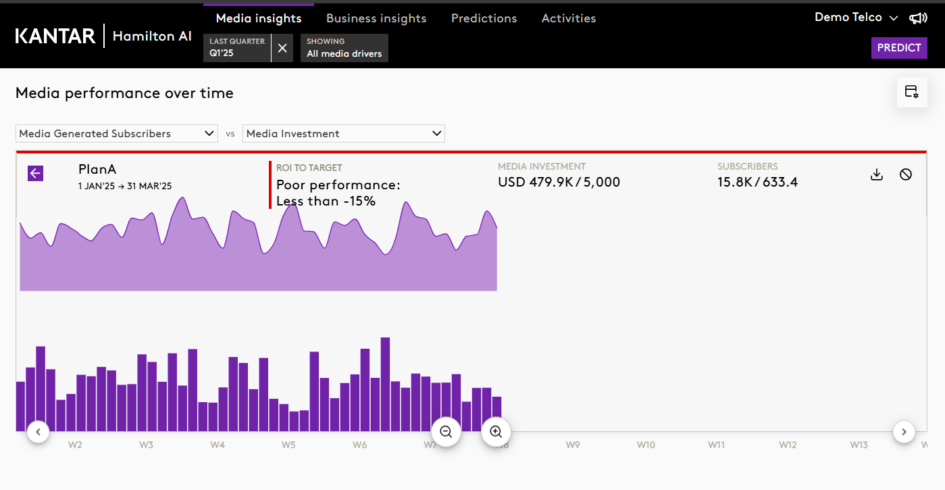Download the PlanA chart data
The image size is (945, 490).
pyautogui.click(x=877, y=174)
